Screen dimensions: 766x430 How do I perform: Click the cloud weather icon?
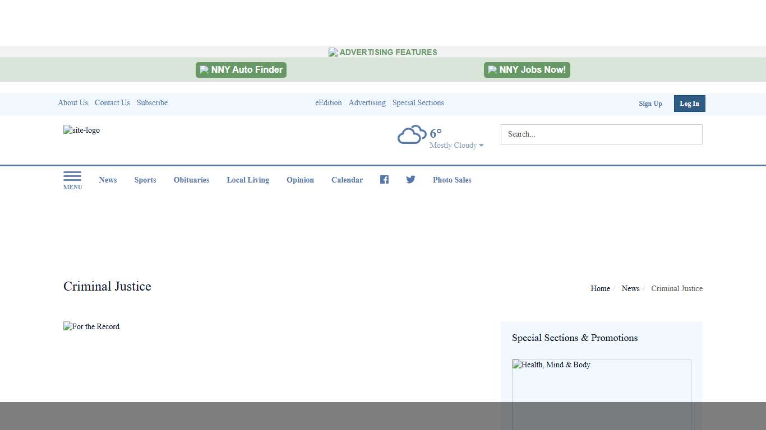[x=412, y=135]
